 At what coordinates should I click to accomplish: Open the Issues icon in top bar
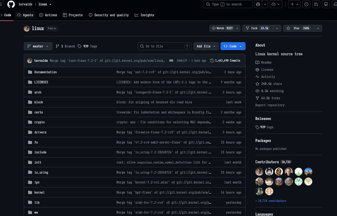306,4
